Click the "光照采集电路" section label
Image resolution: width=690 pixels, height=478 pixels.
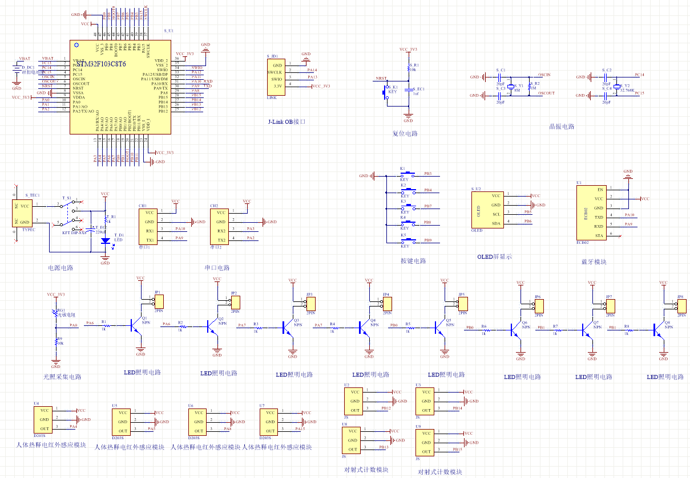click(62, 377)
